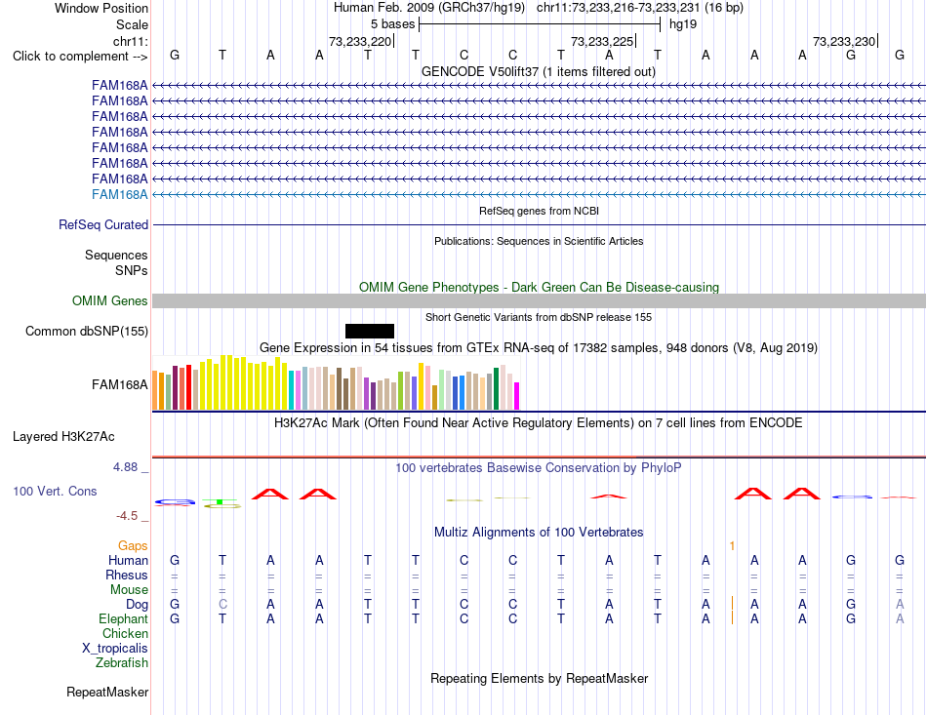
Task: Click the Elephant alignment row label
Action: point(123,618)
